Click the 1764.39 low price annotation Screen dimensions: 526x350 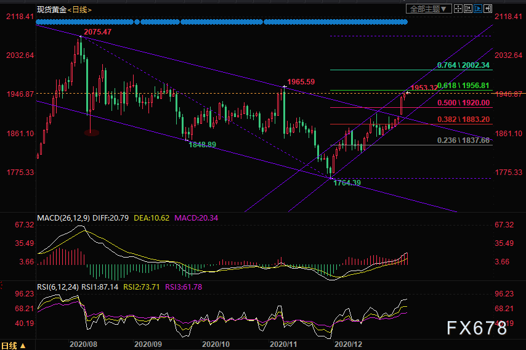pyautogui.click(x=347, y=183)
